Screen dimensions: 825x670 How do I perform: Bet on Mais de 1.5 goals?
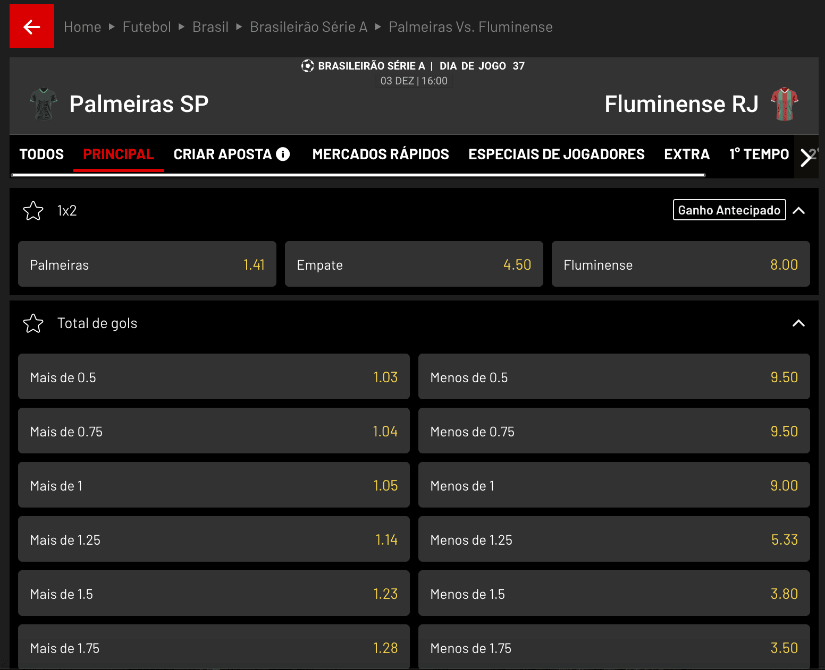214,593
